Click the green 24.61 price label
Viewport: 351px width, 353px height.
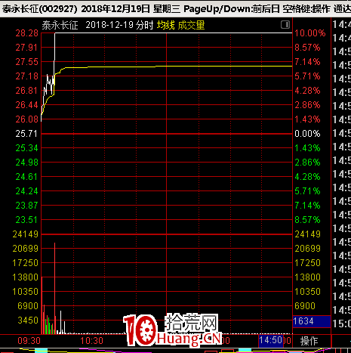pyautogui.click(x=26, y=177)
